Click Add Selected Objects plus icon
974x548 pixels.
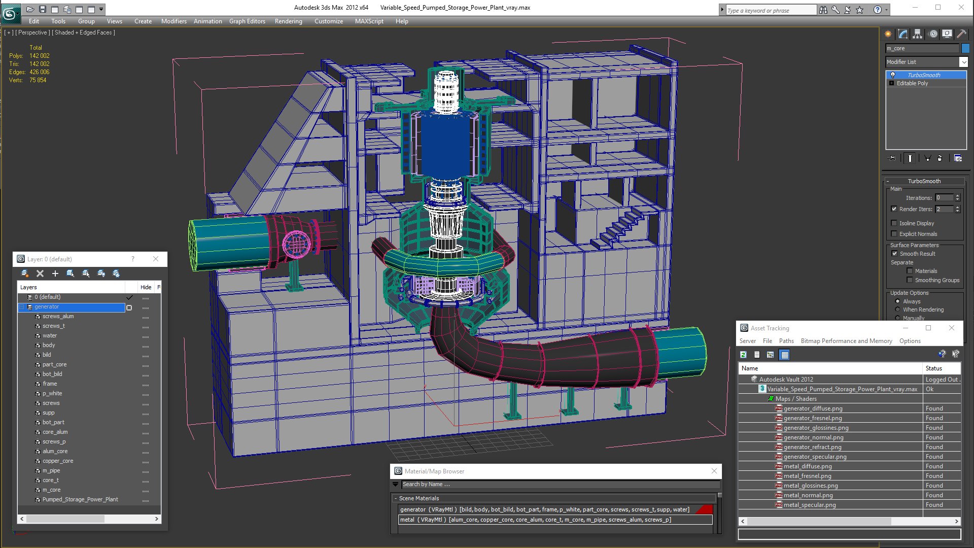pos(55,273)
